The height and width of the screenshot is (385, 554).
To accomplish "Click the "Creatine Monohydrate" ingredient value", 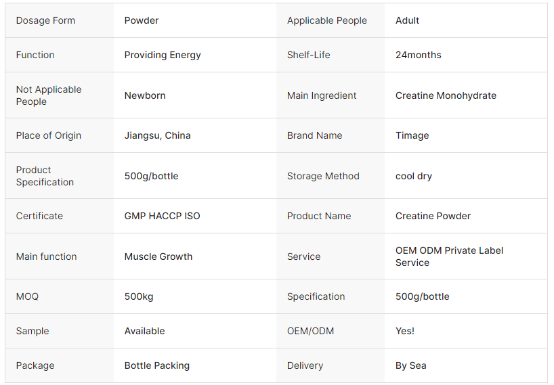I will [x=446, y=95].
